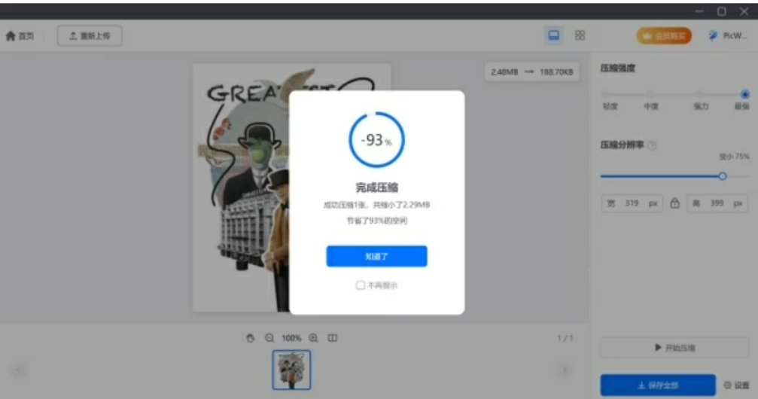Select 中度 compression strength
This screenshot has height=399, width=758.
pyautogui.click(x=650, y=94)
